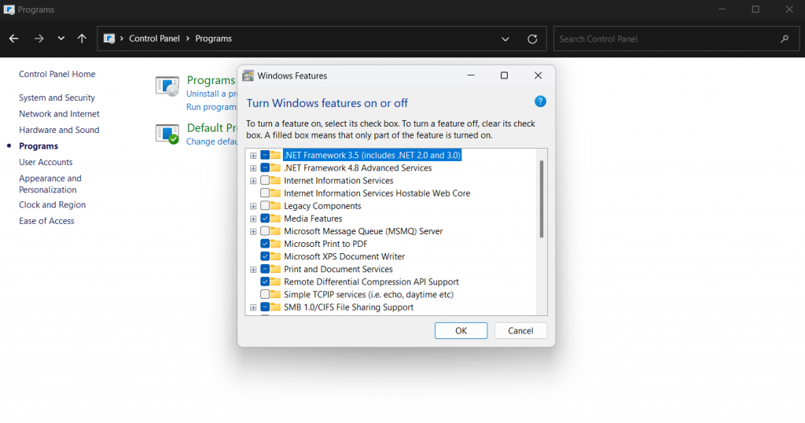The width and height of the screenshot is (805, 423).
Task: Confirm changes with OK button
Action: coord(461,330)
